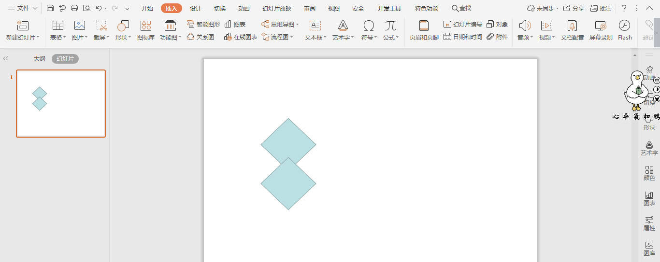The width and height of the screenshot is (660, 262).
Task: Switch the left panel to Slides (幻灯片) view
Action: (x=65, y=59)
